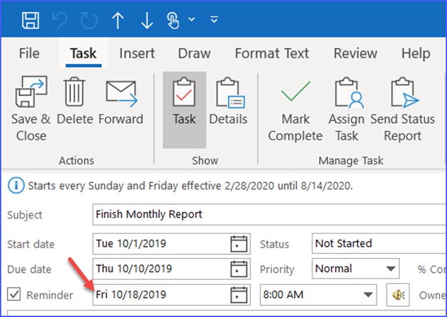The image size is (447, 317).
Task: Click the Undo arrow in quick access toolbar
Action: tap(60, 20)
